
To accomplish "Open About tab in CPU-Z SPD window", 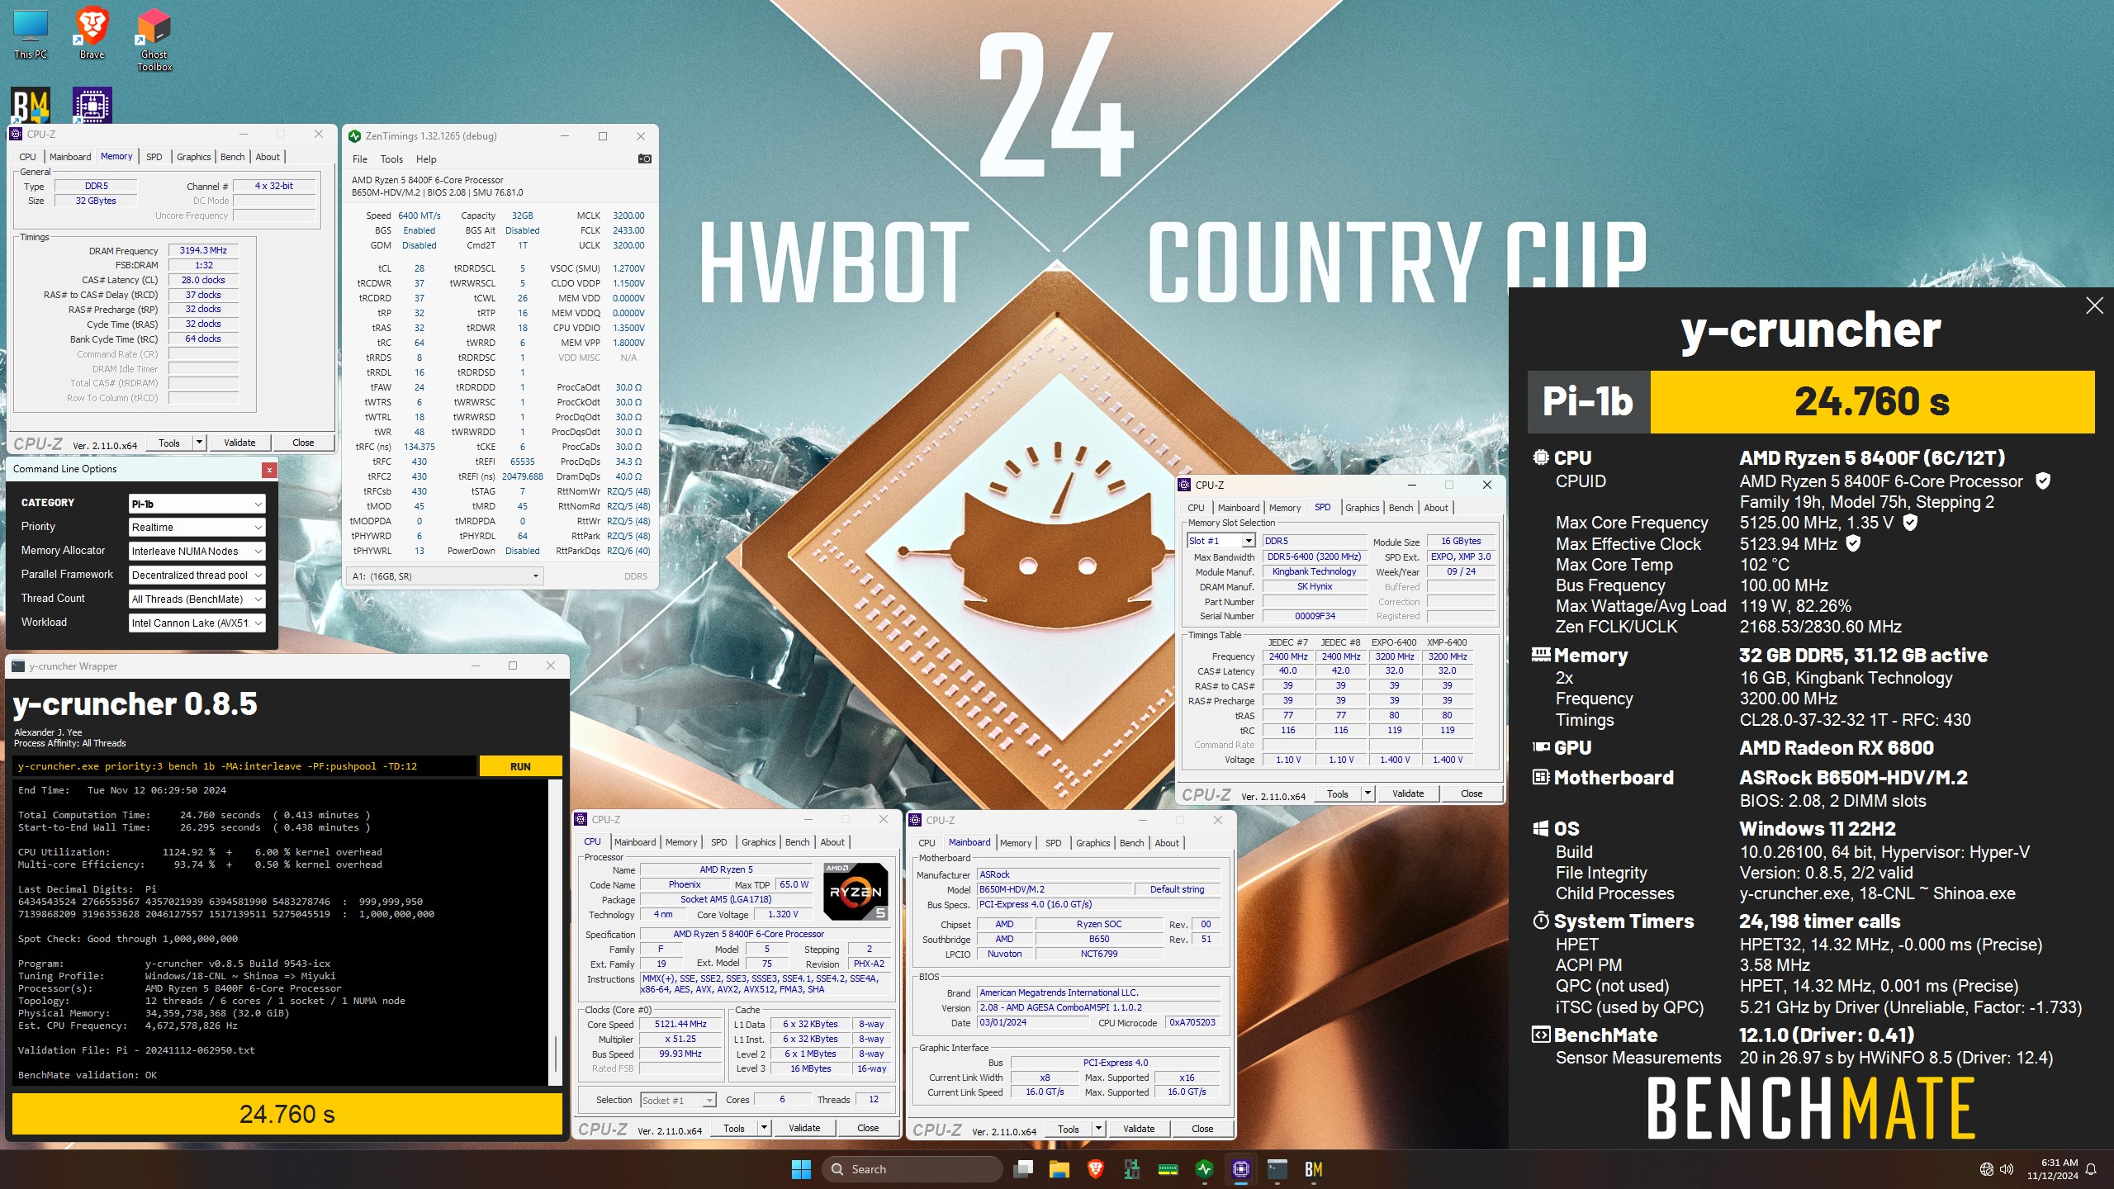I will 1436,509.
